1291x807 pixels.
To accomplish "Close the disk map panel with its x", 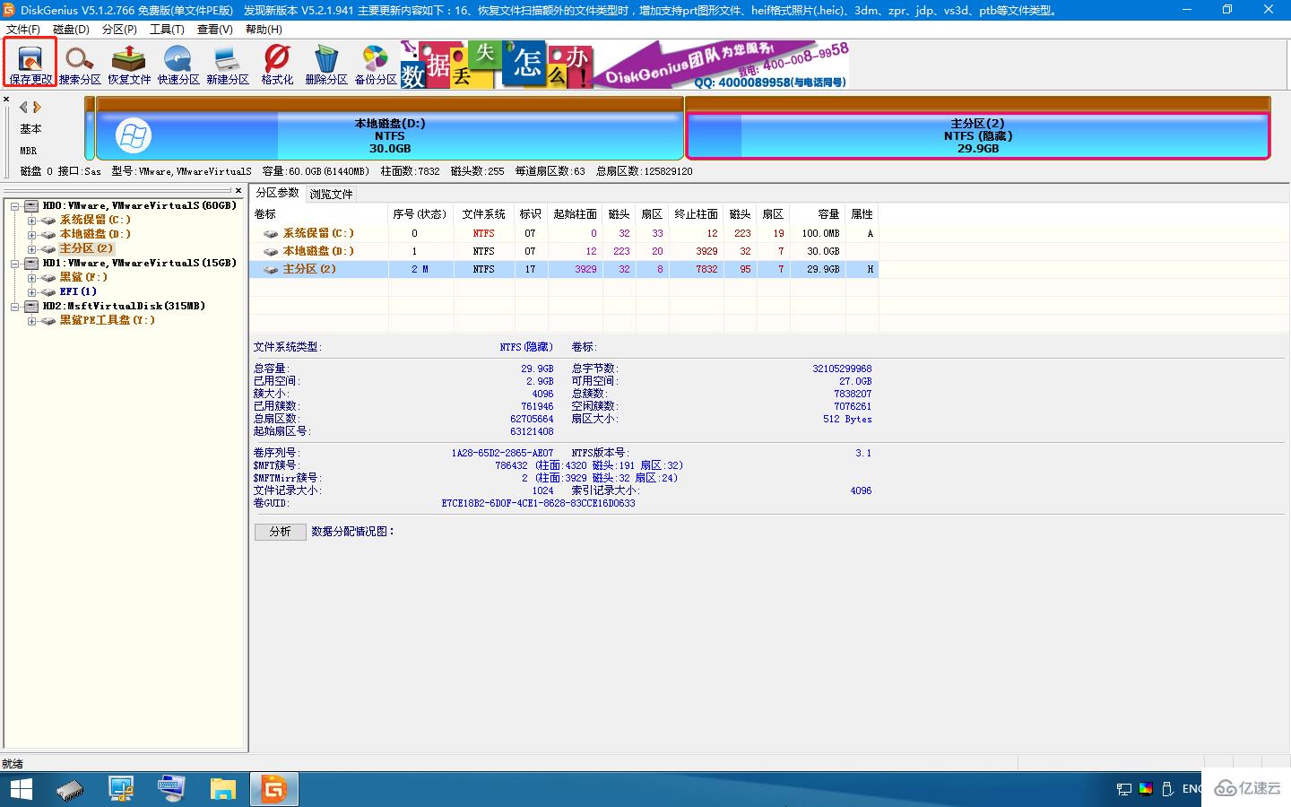I will pos(6,99).
